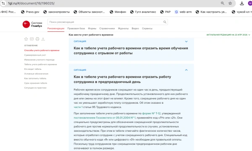This screenshot has height=151, width=252.
Task: Open browser downloads icon
Action: click(242, 3)
